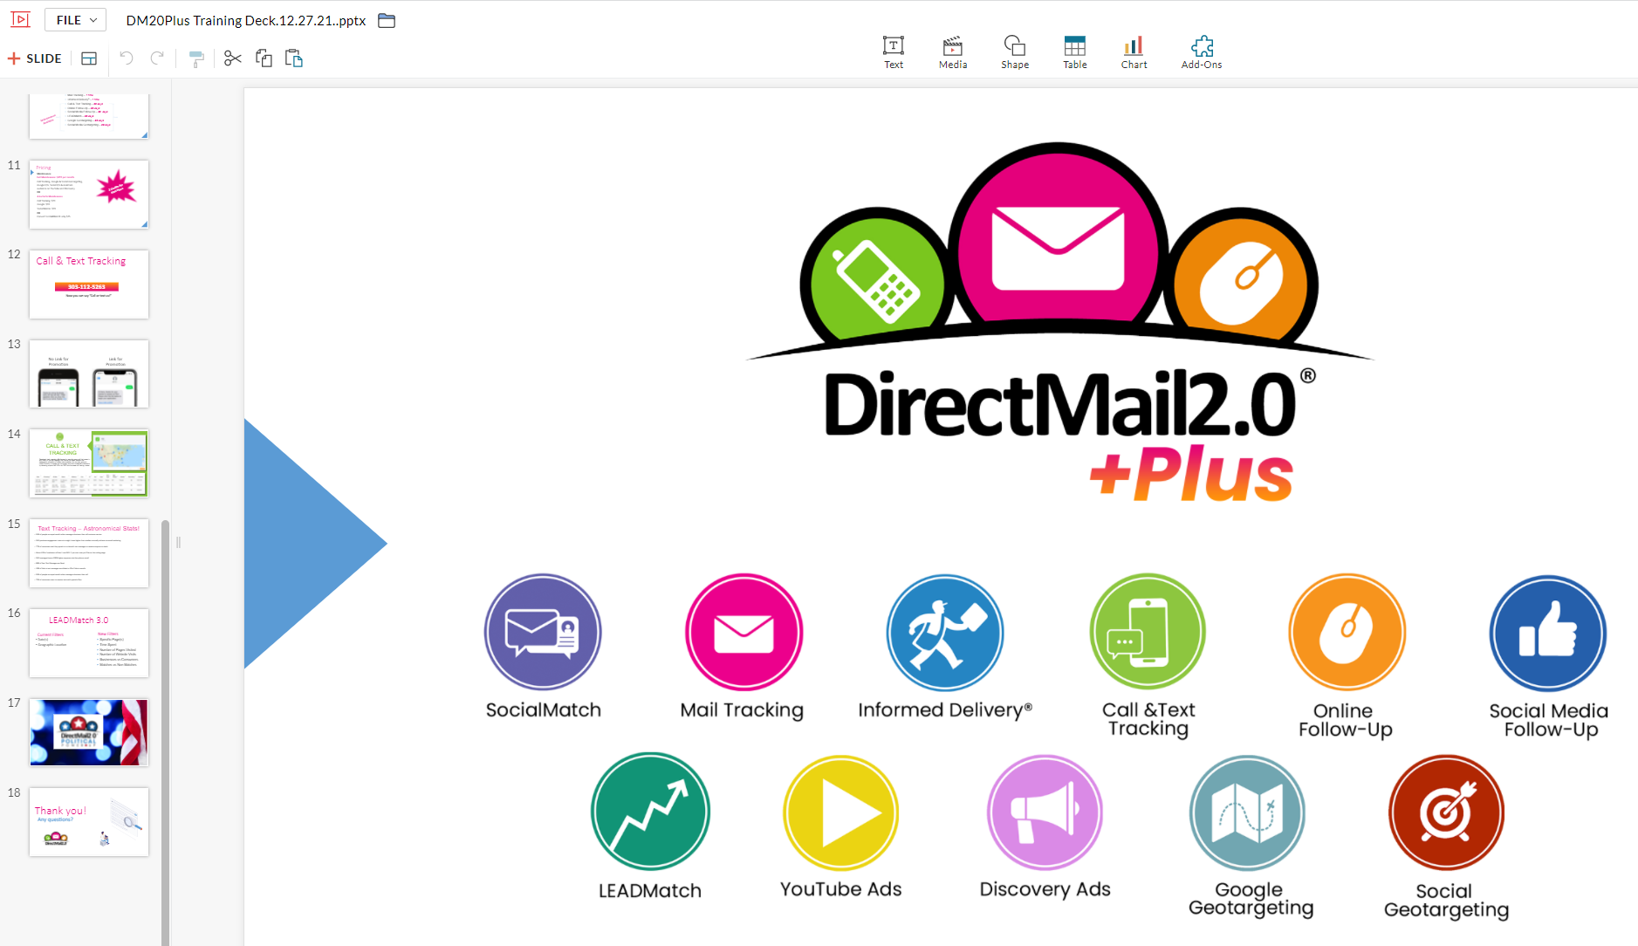
Task: Click the 'LEADMatch' label text
Action: (x=650, y=891)
